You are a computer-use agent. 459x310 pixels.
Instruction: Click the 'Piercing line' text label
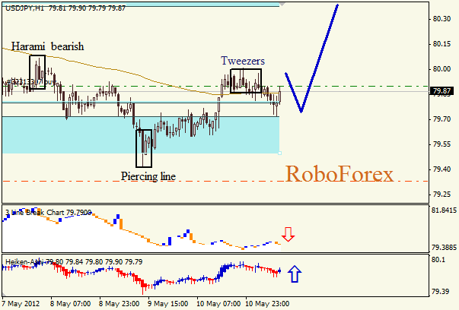point(148,176)
